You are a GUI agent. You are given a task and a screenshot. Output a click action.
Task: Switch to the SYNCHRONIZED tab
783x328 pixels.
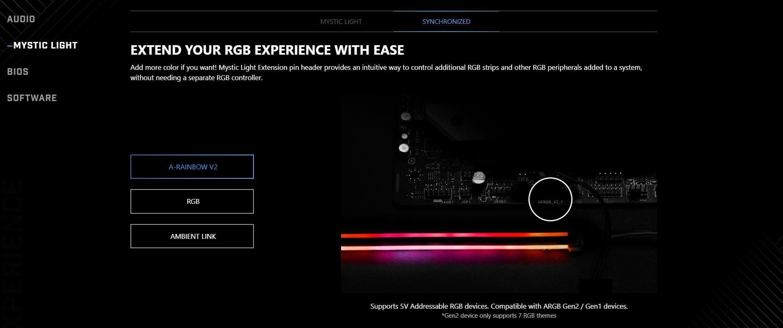coord(446,21)
